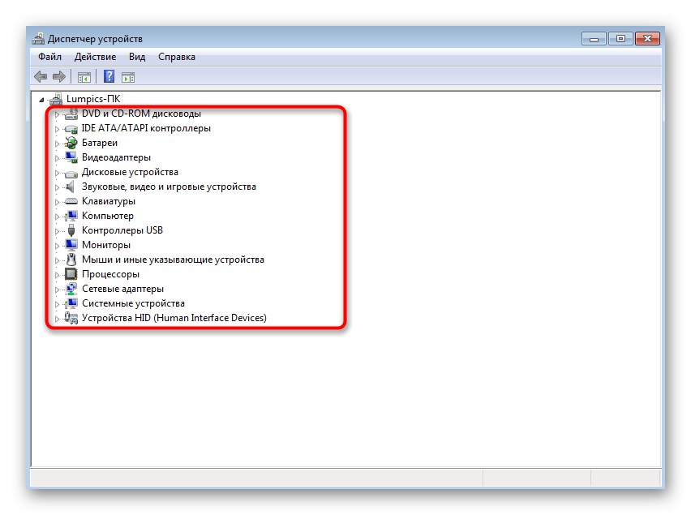Click the Контроллеры USB plug icon
The height and width of the screenshot is (515, 691).
pos(71,230)
